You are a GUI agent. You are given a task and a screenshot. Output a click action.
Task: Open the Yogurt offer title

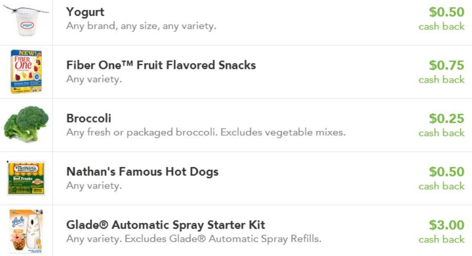(x=85, y=12)
